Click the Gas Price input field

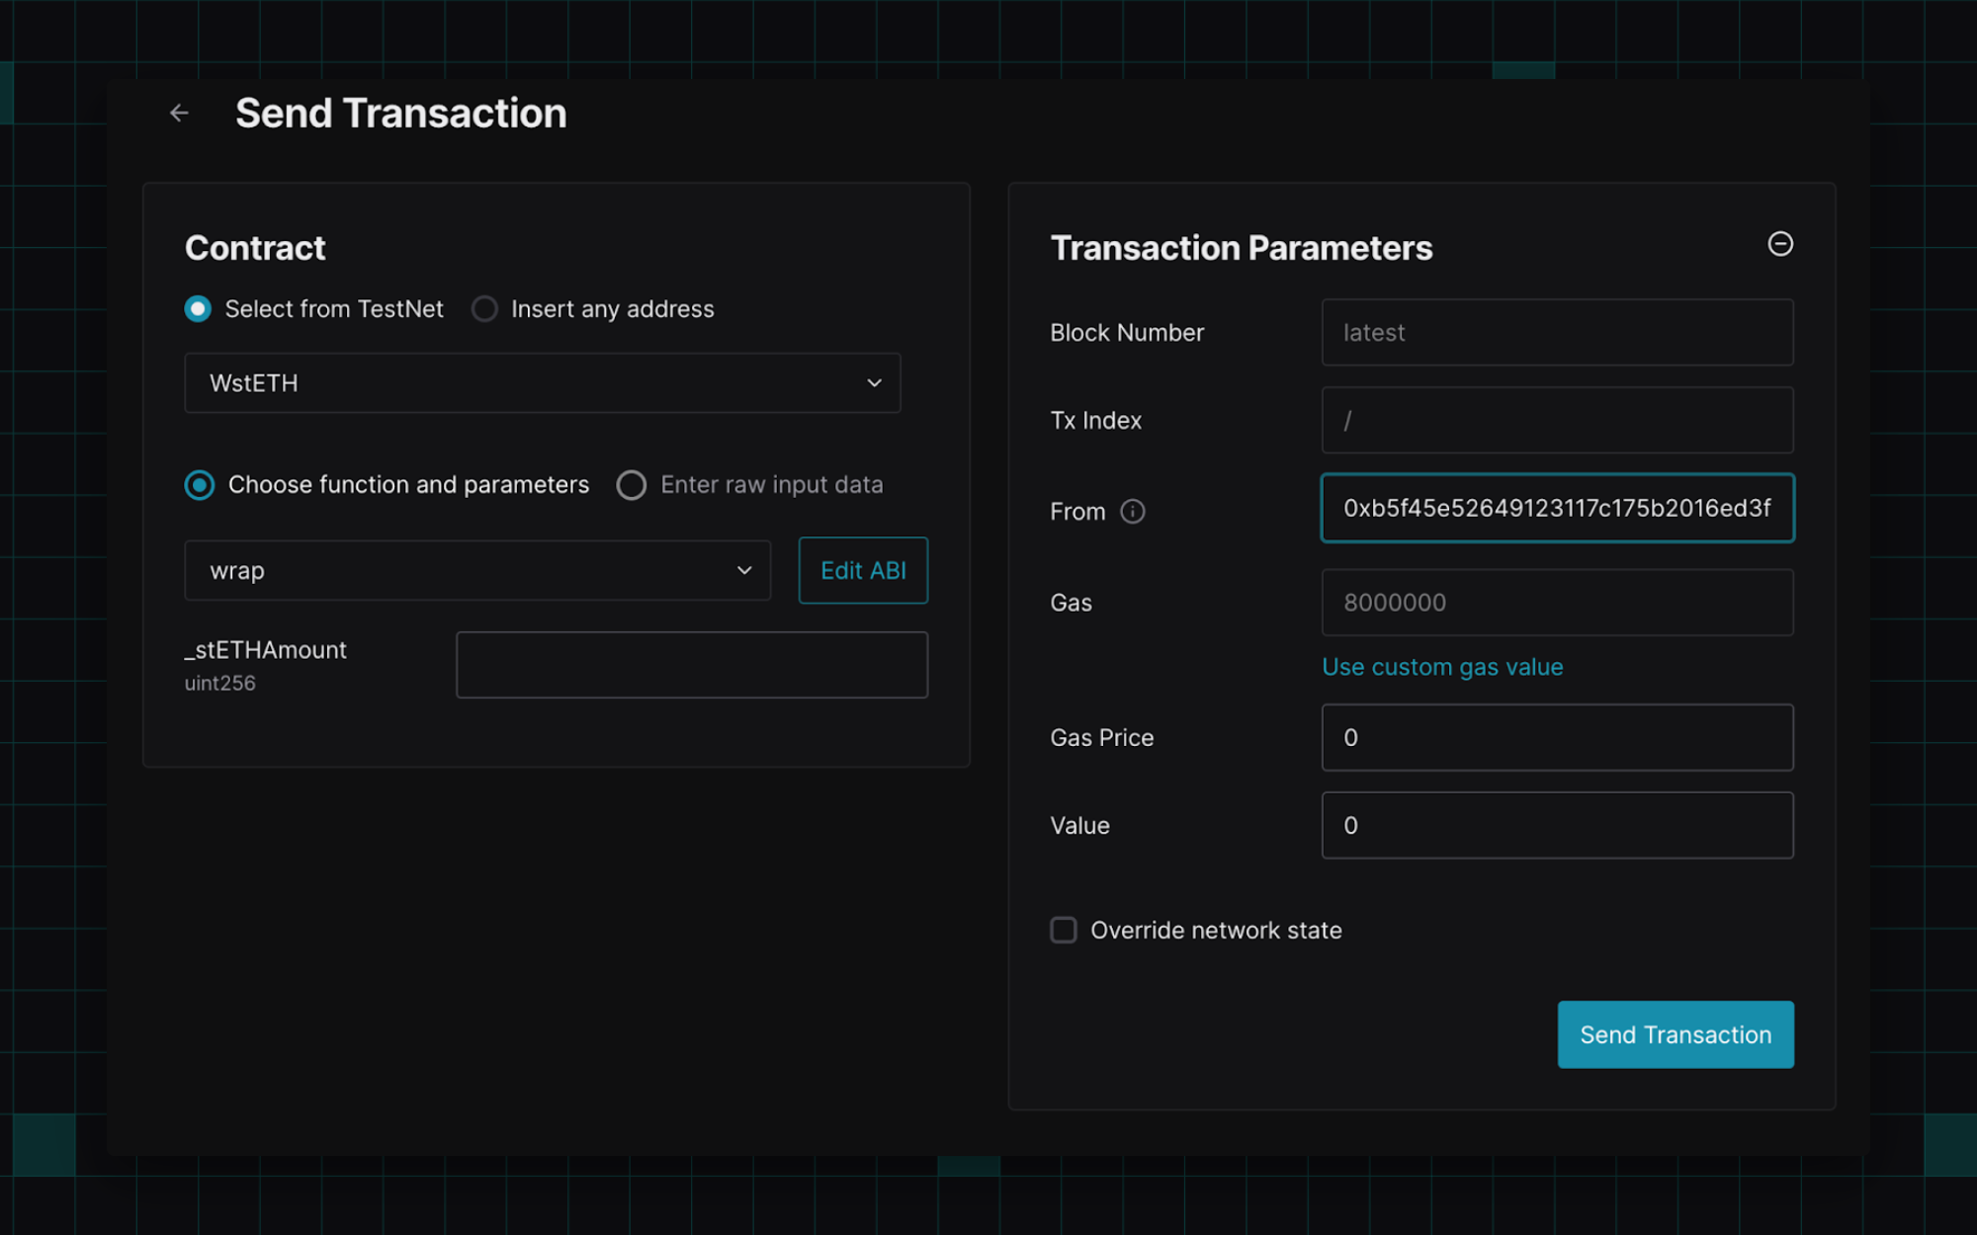(x=1557, y=738)
